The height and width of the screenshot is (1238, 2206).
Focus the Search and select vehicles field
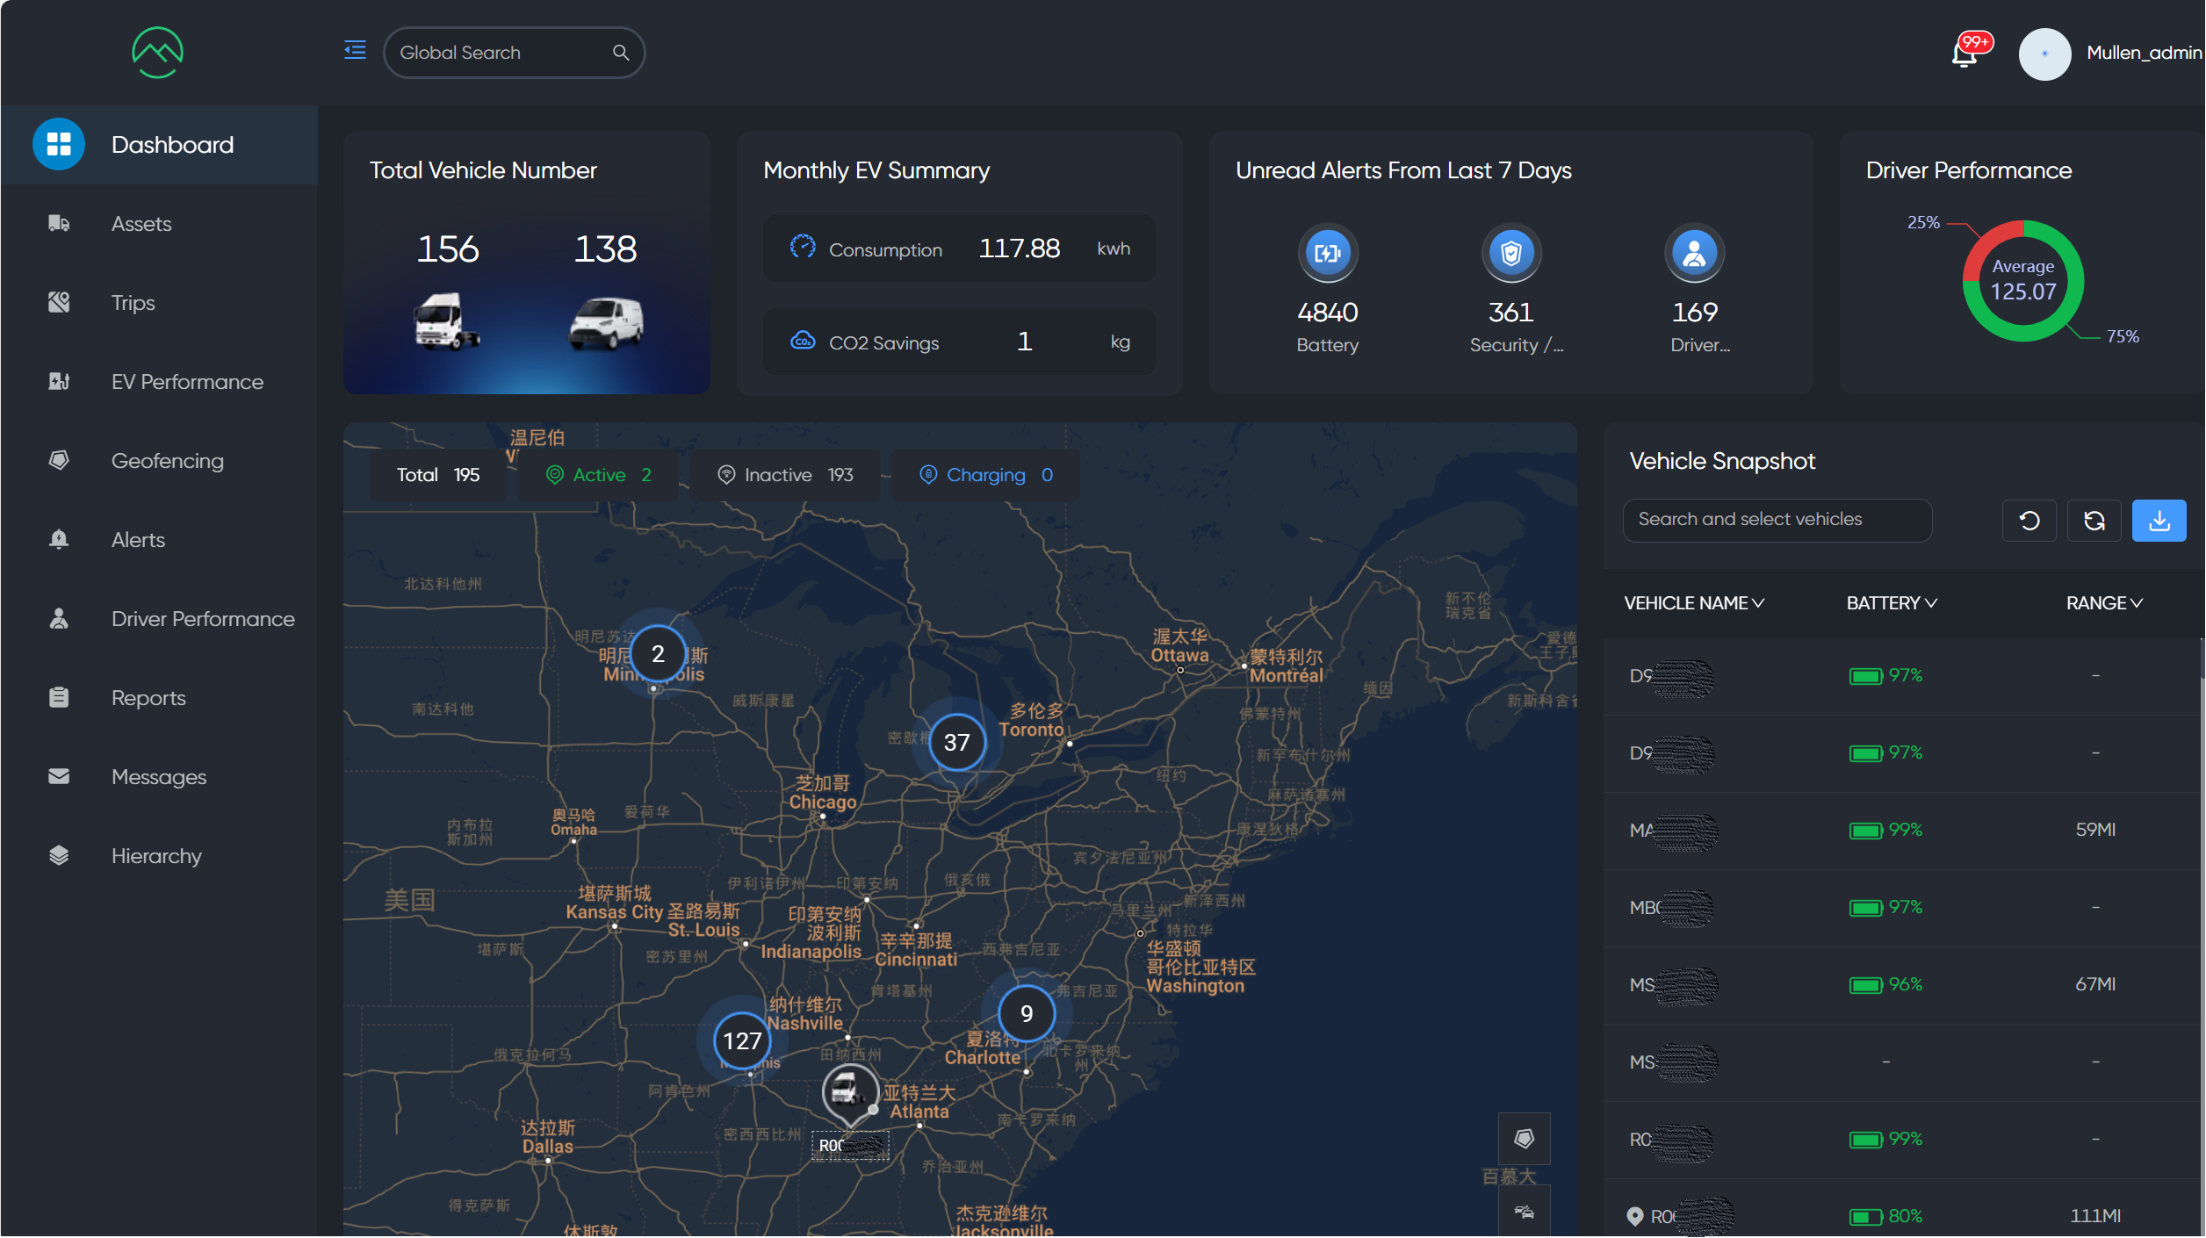[1776, 520]
